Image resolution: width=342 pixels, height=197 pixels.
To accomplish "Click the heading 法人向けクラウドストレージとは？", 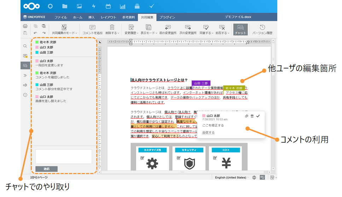I will [x=159, y=80].
